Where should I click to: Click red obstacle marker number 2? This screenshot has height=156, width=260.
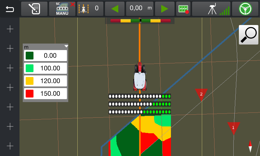click(x=201, y=94)
